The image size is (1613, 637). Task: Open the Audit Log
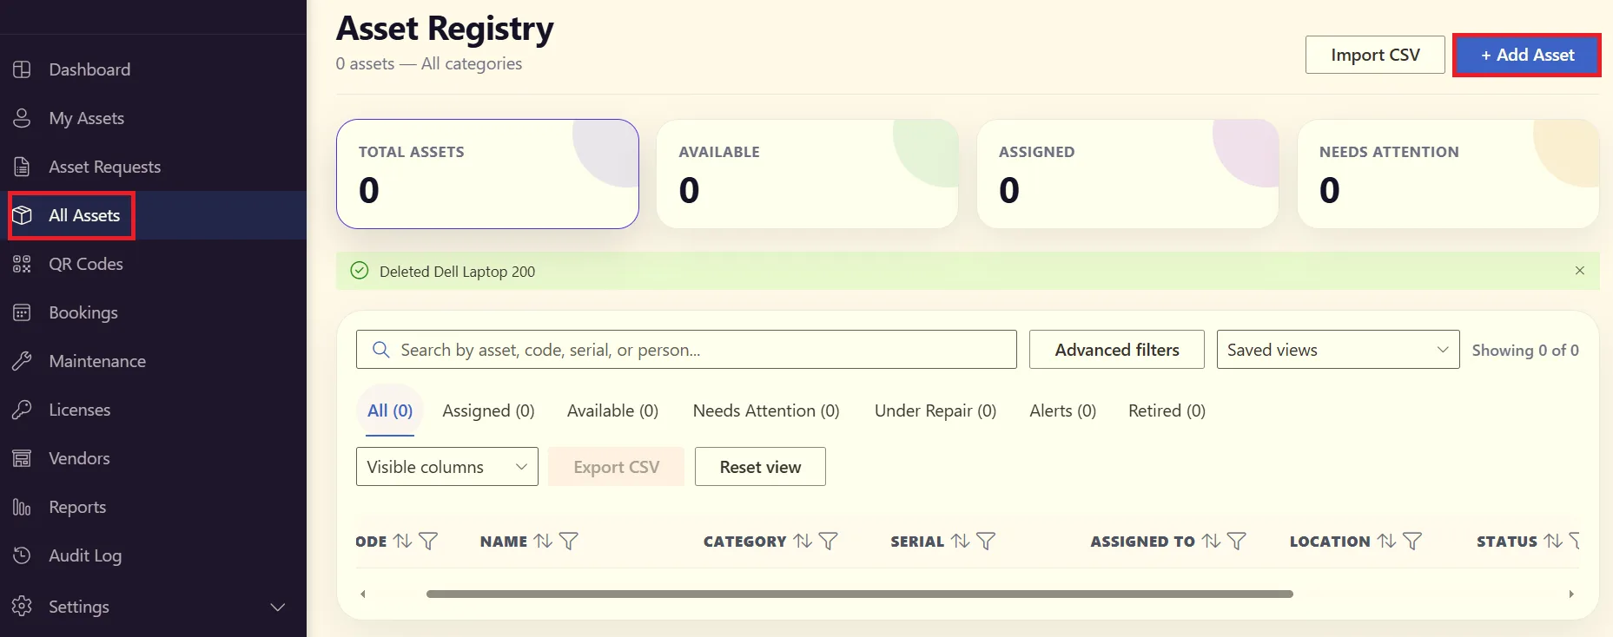(x=153, y=555)
